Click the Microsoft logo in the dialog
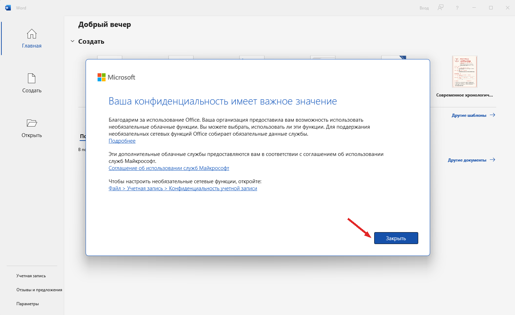The width and height of the screenshot is (515, 315). point(116,77)
